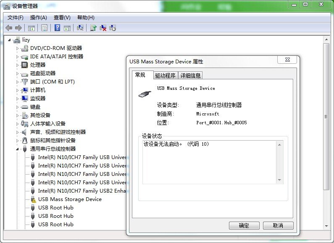
Task: Expand the DVD/CD-ROM 驱动器 node
Action: click(x=18, y=48)
